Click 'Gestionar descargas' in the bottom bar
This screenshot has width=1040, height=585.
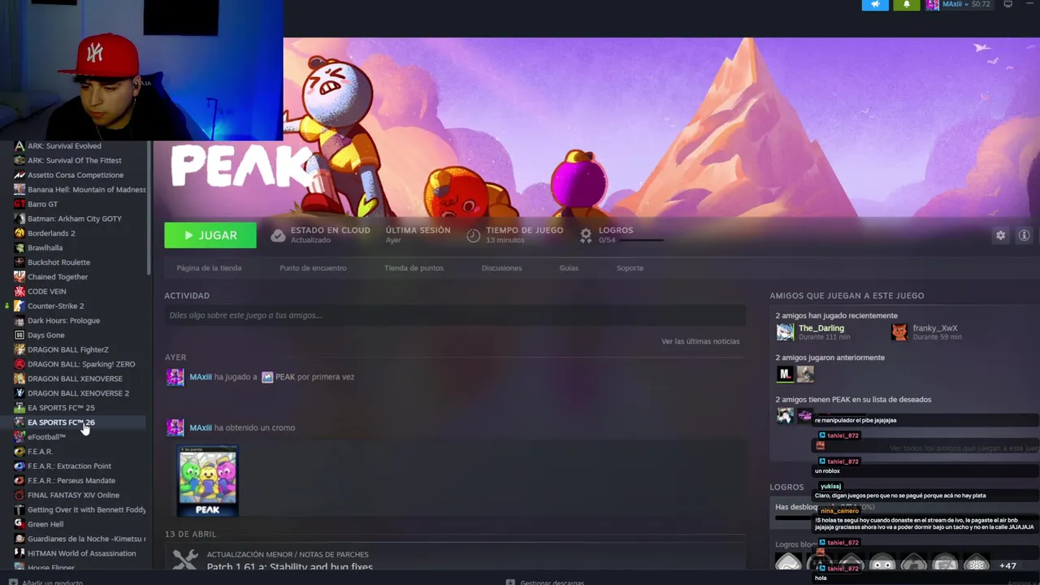552,582
